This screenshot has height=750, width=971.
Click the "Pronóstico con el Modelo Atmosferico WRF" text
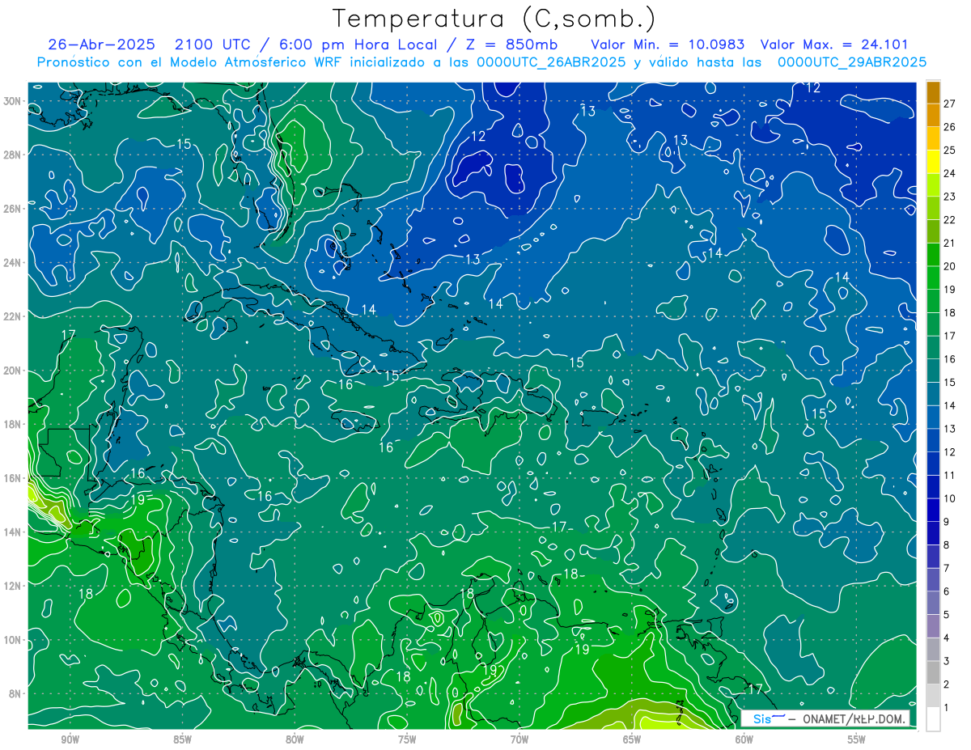click(189, 62)
